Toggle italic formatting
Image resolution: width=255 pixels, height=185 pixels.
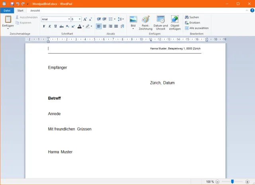50,26
